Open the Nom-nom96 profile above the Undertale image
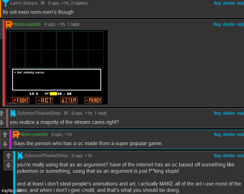 (27, 24)
